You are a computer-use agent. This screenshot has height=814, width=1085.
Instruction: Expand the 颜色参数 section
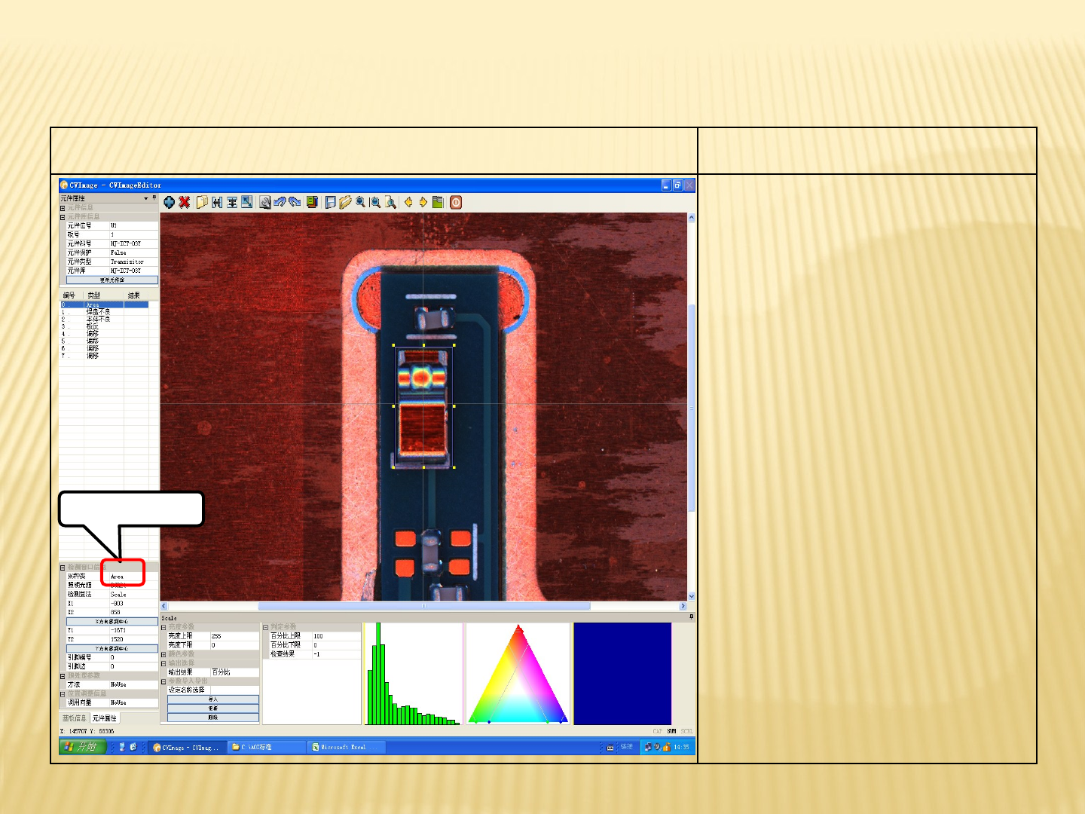[x=164, y=654]
